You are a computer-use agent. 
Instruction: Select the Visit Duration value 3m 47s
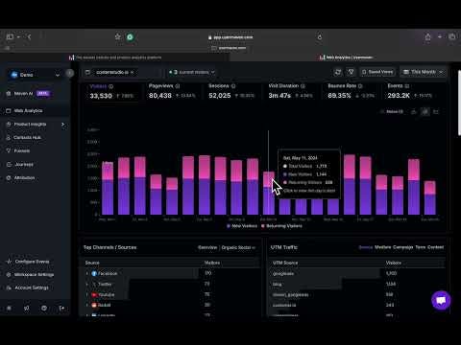[279, 96]
